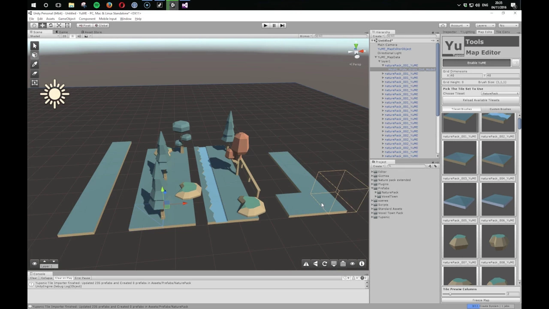Open the Gizmos dropdown

(x=306, y=36)
